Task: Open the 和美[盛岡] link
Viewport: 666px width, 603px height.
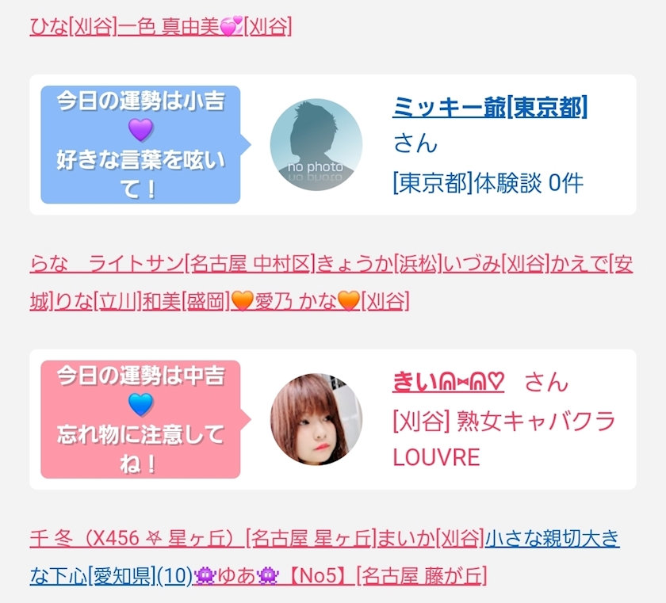Action: point(186,302)
